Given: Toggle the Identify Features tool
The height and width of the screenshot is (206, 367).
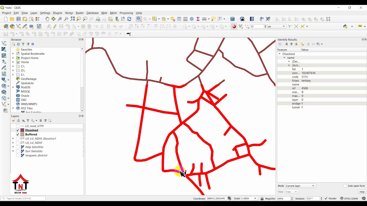Looking at the screenshot, I should [139, 19].
